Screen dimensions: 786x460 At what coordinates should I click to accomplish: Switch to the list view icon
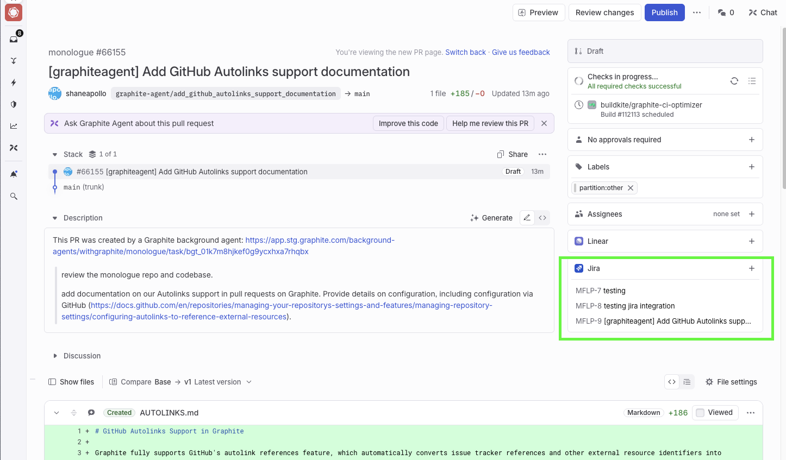click(687, 382)
